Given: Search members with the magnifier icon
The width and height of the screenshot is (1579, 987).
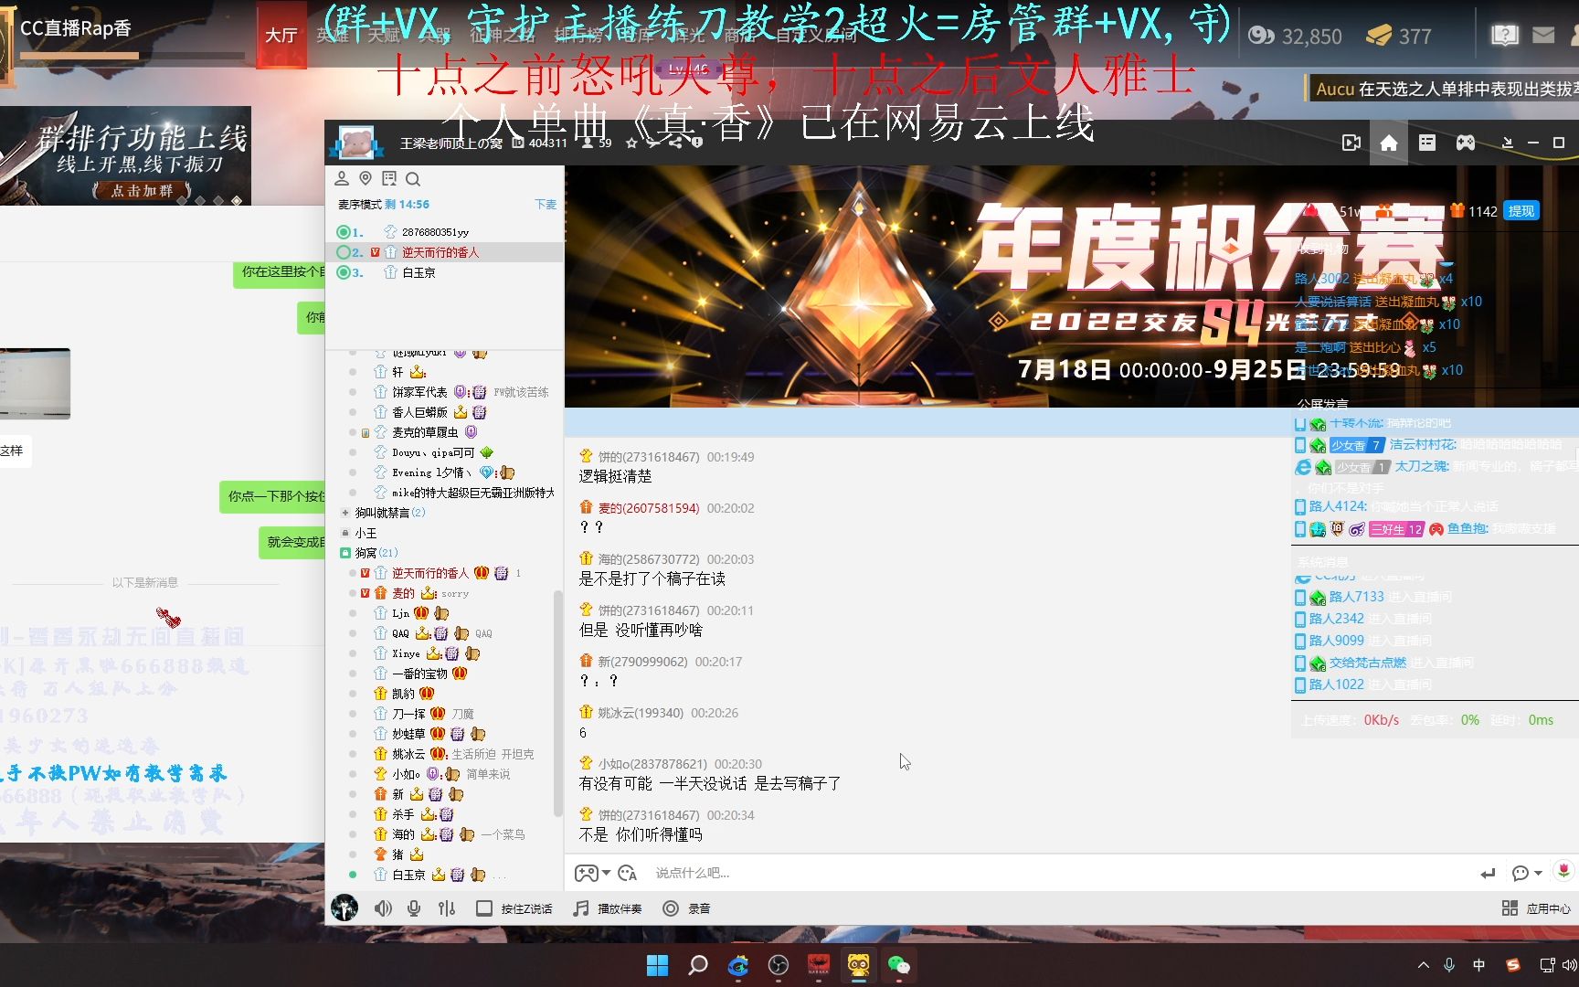Looking at the screenshot, I should [x=413, y=178].
